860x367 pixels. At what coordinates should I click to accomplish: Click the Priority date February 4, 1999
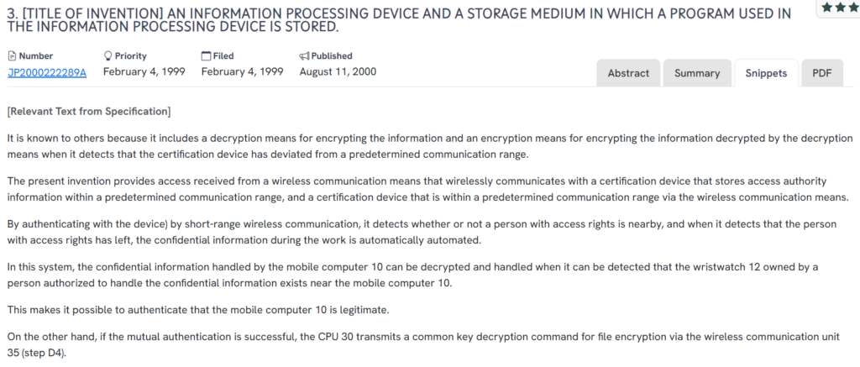[x=144, y=71]
